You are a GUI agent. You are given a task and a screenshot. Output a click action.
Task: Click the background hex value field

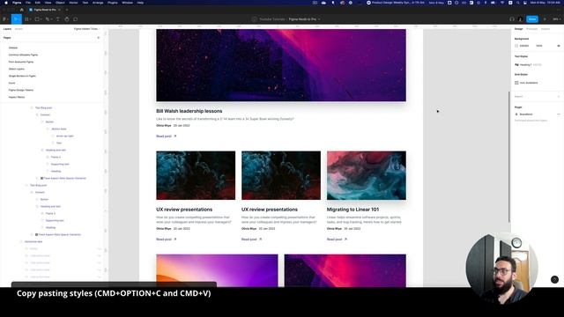[524, 46]
